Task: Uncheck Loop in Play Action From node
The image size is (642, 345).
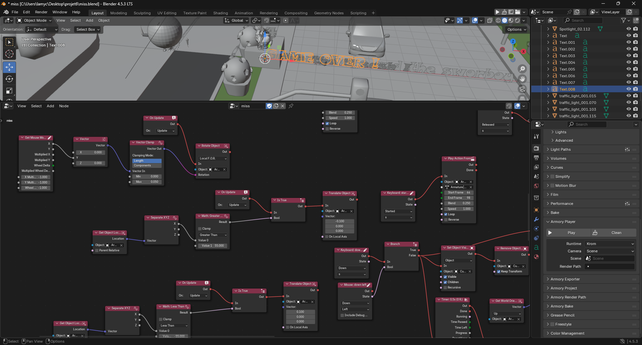Action: 446,214
